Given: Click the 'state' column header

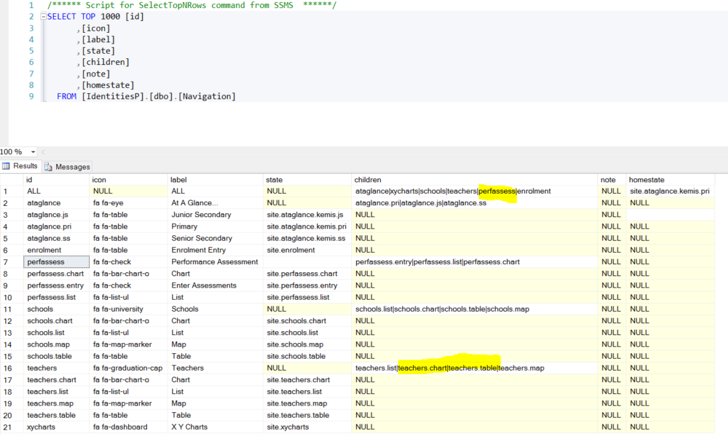Looking at the screenshot, I should coord(274,180).
